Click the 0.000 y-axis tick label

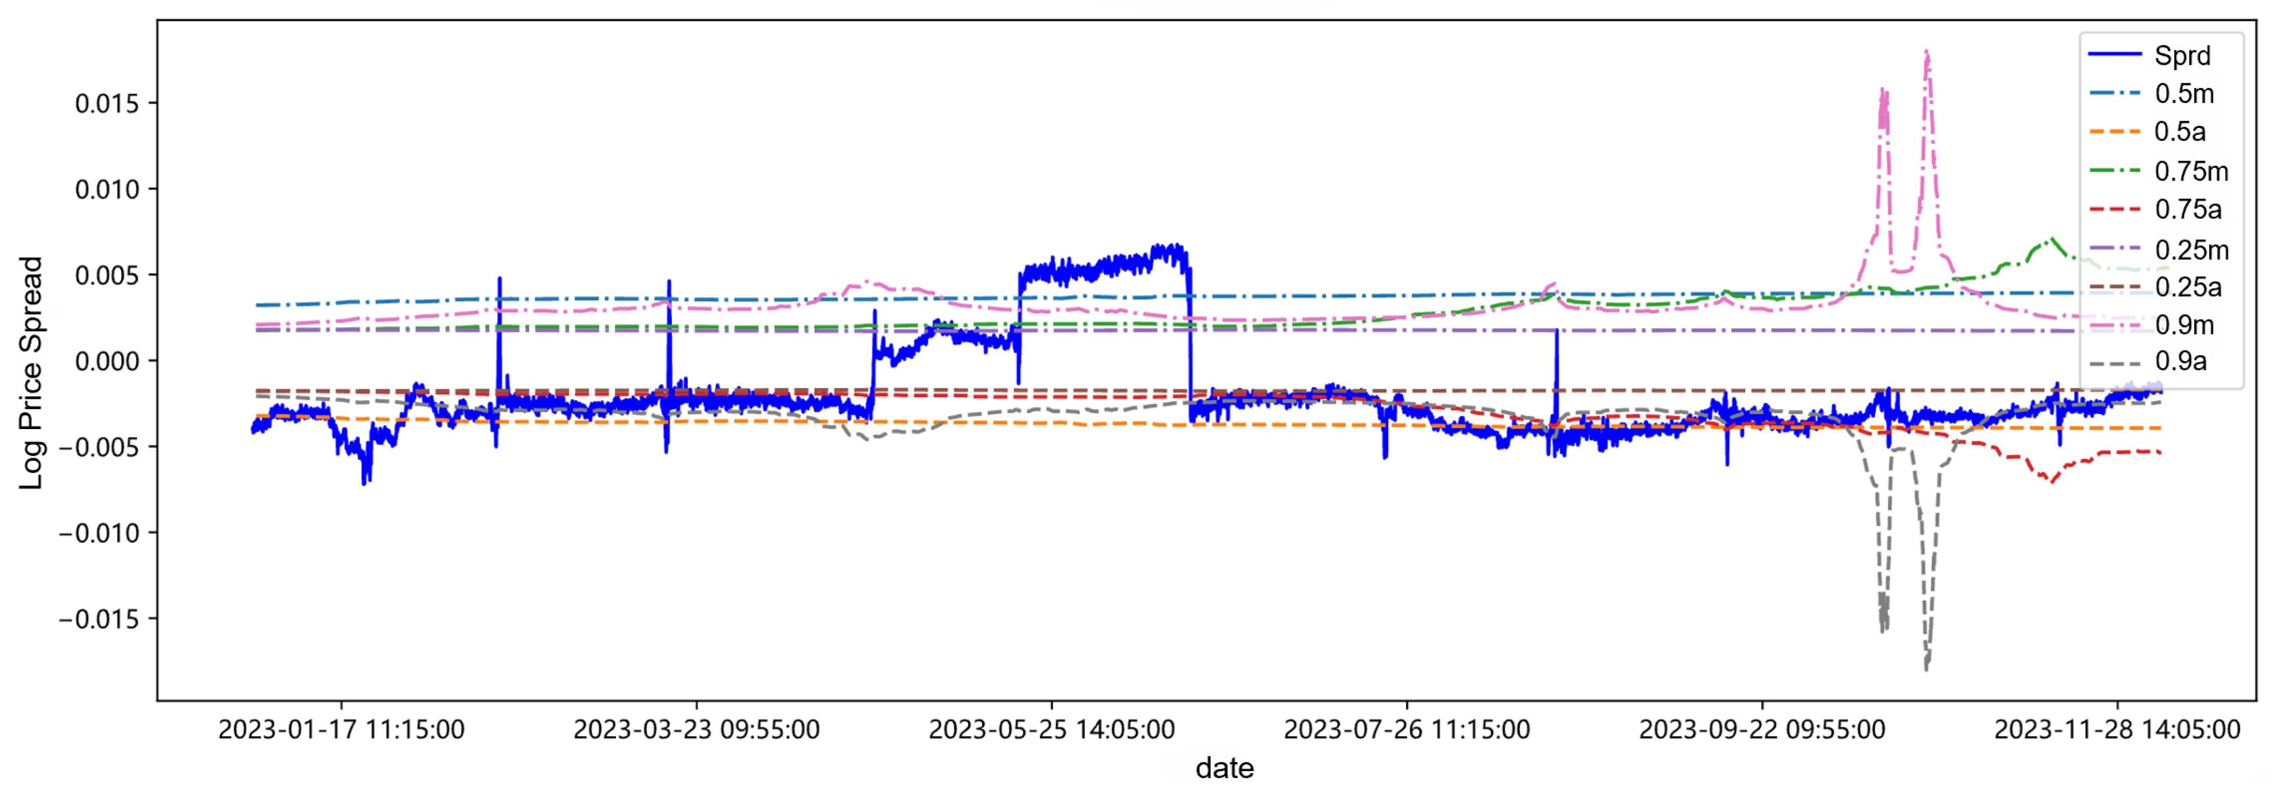107,361
